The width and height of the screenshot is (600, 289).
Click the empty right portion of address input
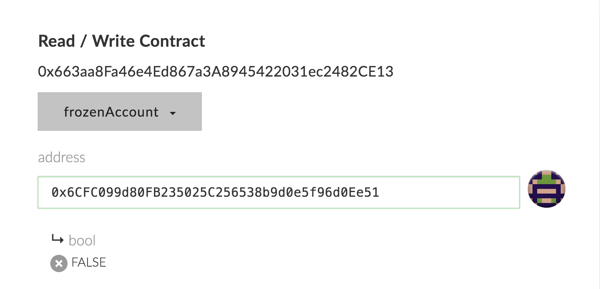[x=452, y=192]
